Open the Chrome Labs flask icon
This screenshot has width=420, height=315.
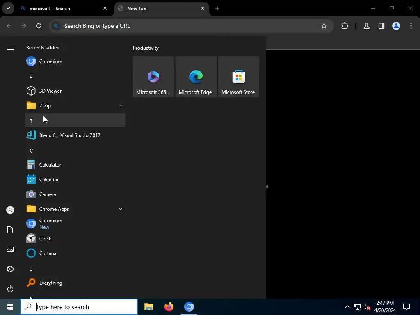pyautogui.click(x=366, y=26)
